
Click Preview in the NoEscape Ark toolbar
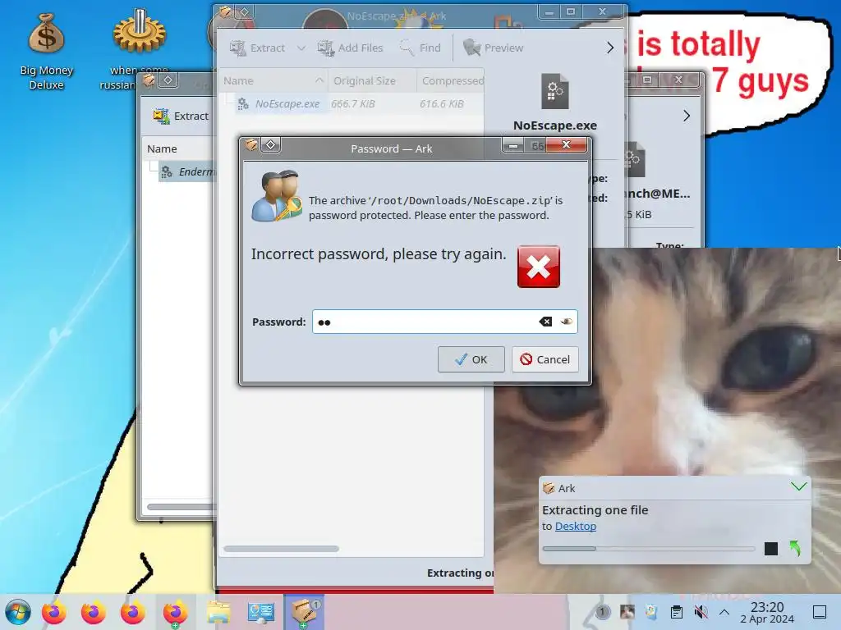[493, 48]
